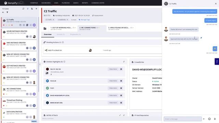Select the DATA EXFILTRATION case
The width and height of the screenshot is (219, 123).
tap(19, 114)
